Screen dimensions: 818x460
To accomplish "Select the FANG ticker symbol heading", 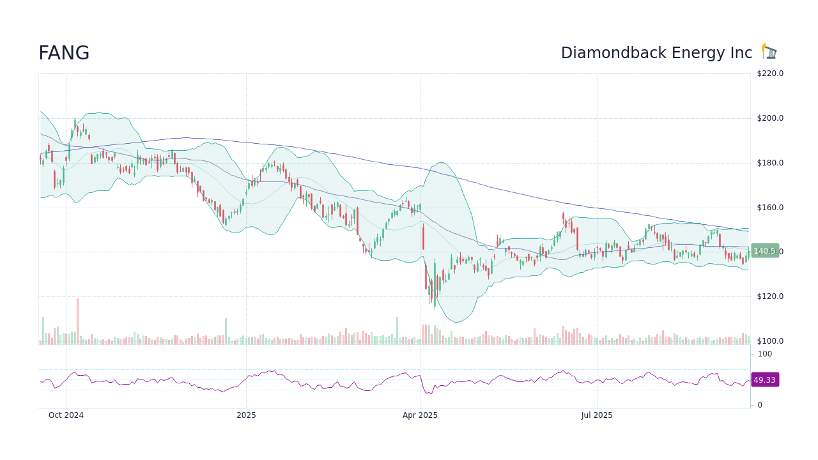I will [64, 53].
